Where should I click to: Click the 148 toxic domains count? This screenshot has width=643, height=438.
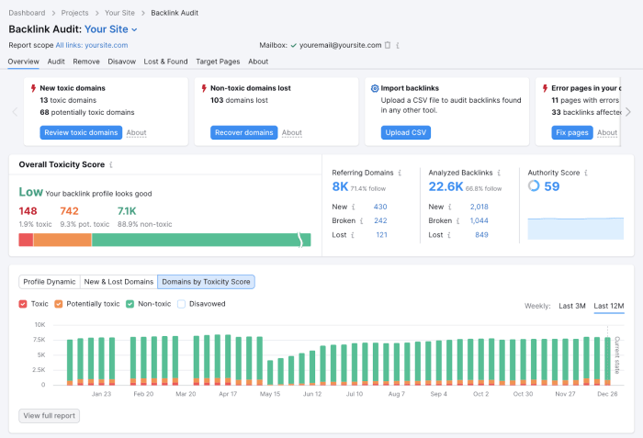28,211
